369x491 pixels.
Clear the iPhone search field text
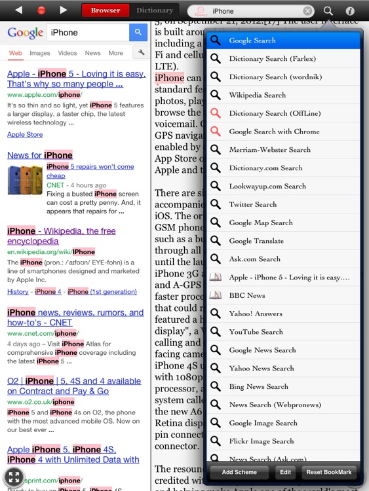307,11
